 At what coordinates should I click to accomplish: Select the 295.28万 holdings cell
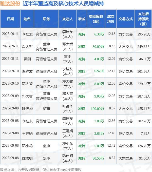144,34
